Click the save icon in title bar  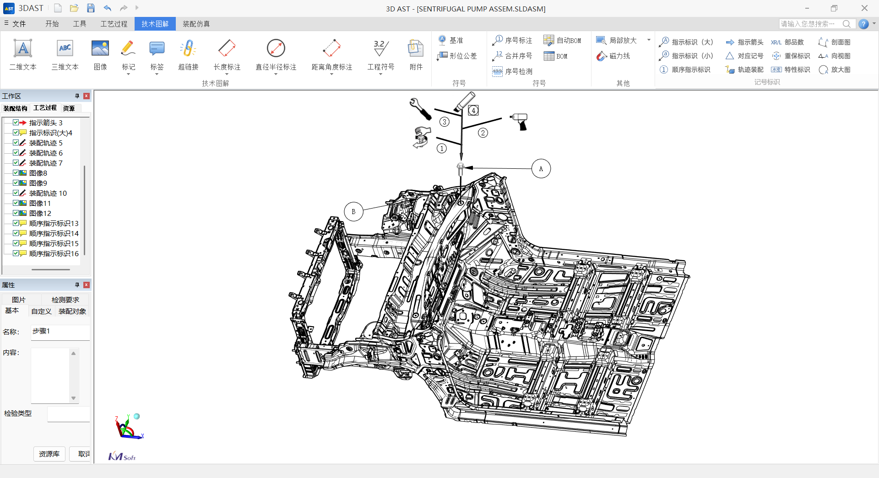(91, 8)
